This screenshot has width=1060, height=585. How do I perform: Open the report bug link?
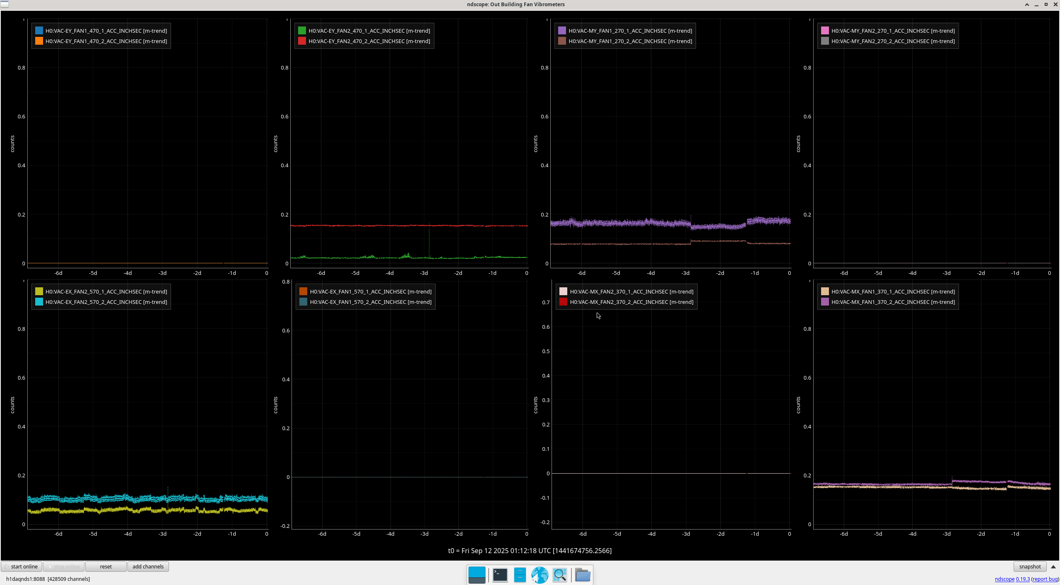coord(1045,579)
